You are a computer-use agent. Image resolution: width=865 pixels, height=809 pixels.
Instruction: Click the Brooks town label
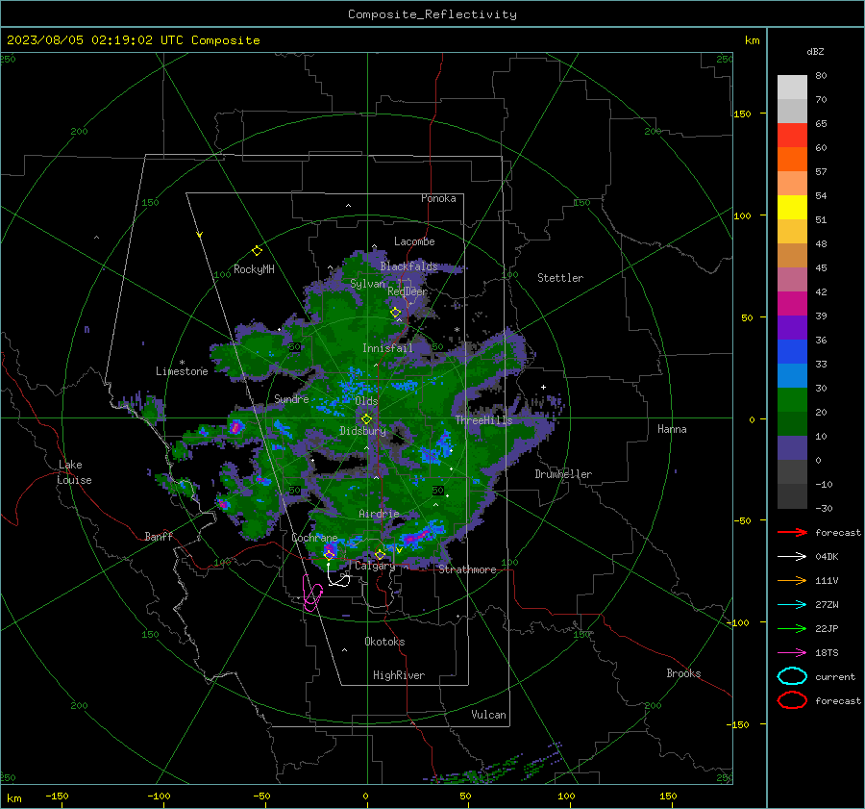(x=683, y=673)
